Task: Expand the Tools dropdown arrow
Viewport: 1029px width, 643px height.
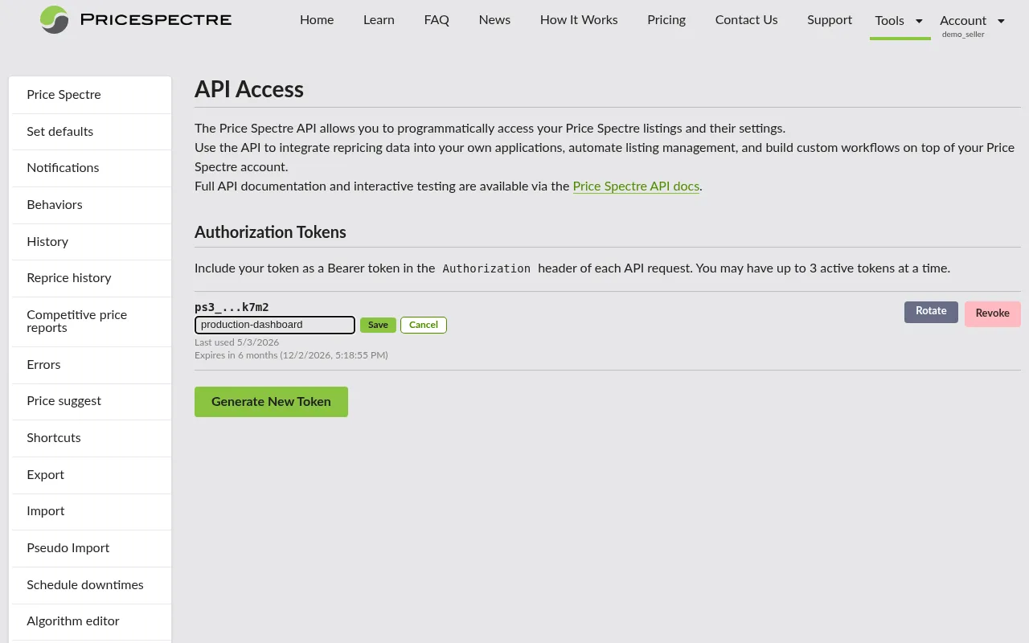Action: point(919,21)
